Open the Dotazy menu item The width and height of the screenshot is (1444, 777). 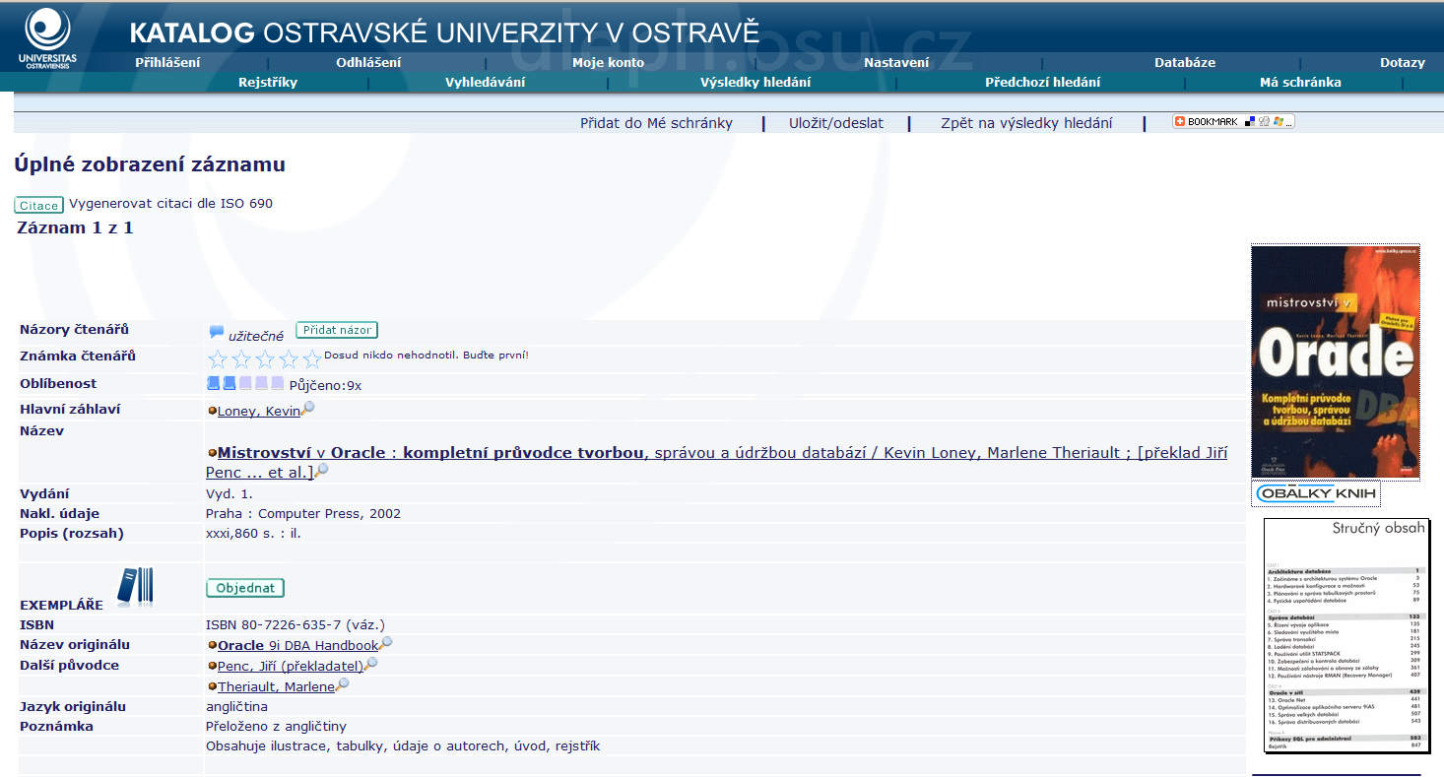(1403, 62)
